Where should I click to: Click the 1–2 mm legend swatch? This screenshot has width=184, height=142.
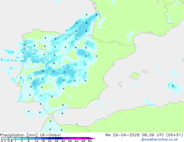click(x=18, y=138)
